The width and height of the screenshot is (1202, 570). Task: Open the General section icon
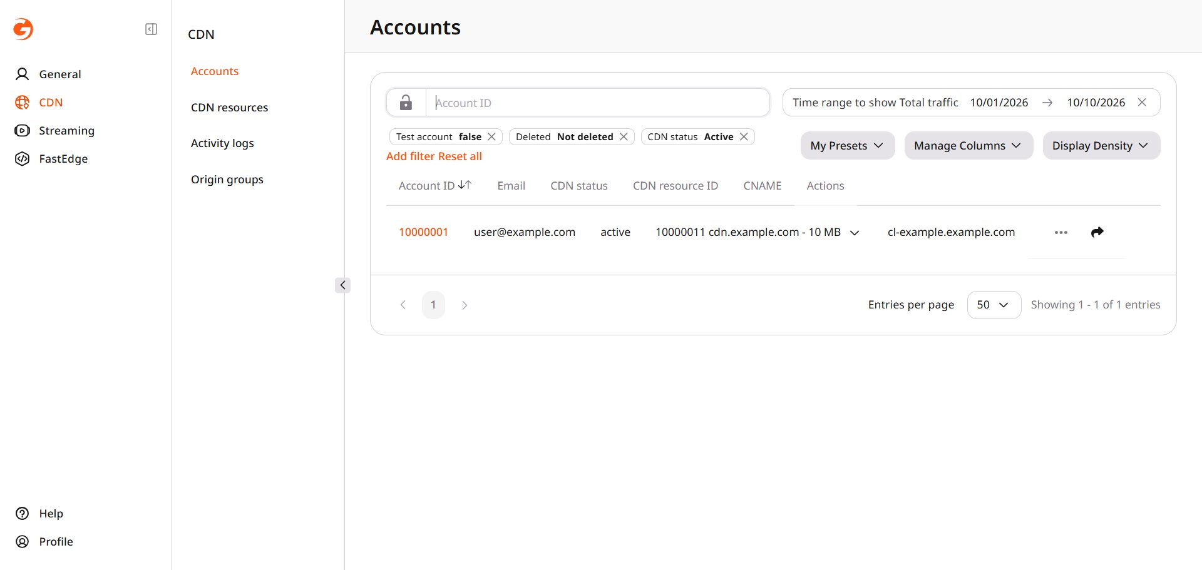click(23, 74)
